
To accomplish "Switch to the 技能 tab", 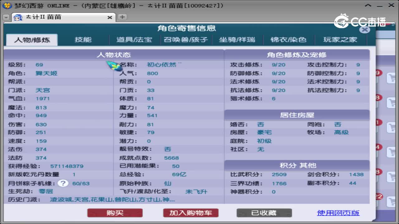I will tap(83, 40).
